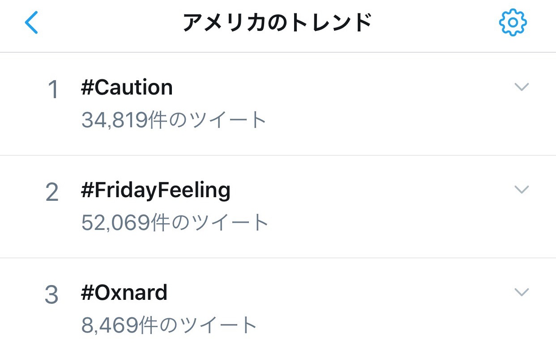Tap the blue back arrow
Viewport: 556px width, 359px height.
pos(32,23)
